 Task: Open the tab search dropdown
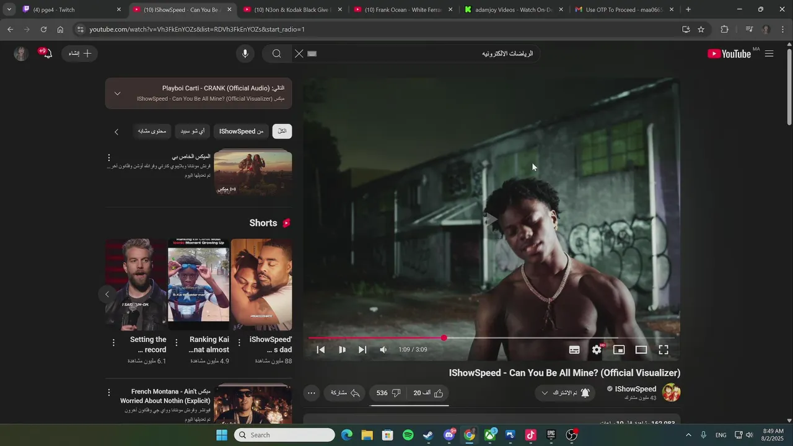point(9,10)
